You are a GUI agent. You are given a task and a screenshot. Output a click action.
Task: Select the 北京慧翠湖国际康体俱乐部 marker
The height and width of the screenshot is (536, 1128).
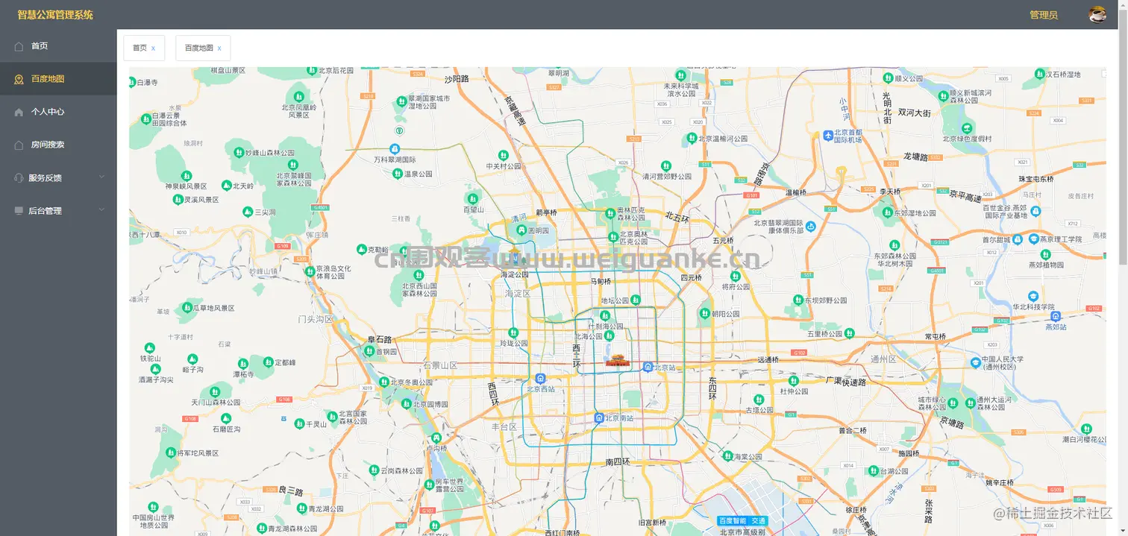coord(811,227)
